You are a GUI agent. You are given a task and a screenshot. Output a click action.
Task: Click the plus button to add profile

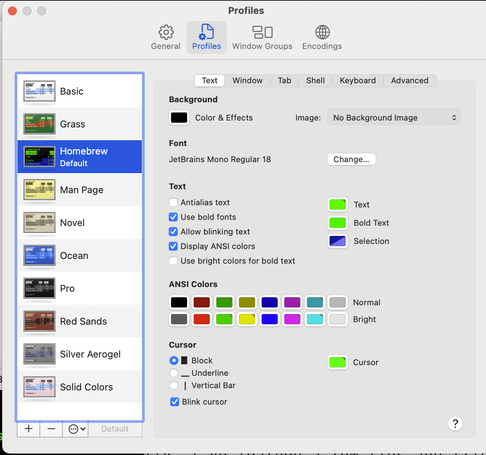pos(29,429)
